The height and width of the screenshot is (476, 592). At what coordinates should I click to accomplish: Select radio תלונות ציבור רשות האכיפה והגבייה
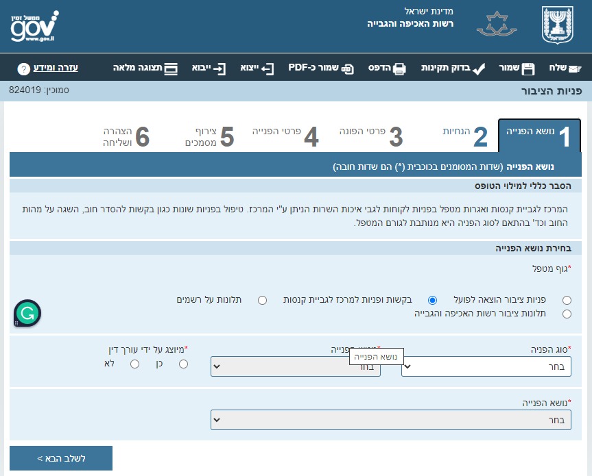pos(567,314)
